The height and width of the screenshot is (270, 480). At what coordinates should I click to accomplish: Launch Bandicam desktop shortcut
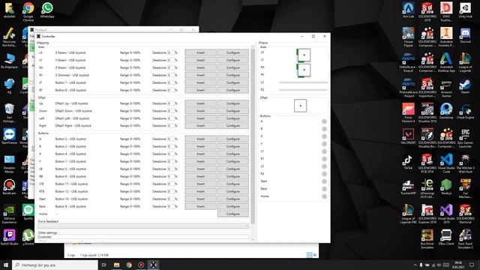tap(9, 187)
